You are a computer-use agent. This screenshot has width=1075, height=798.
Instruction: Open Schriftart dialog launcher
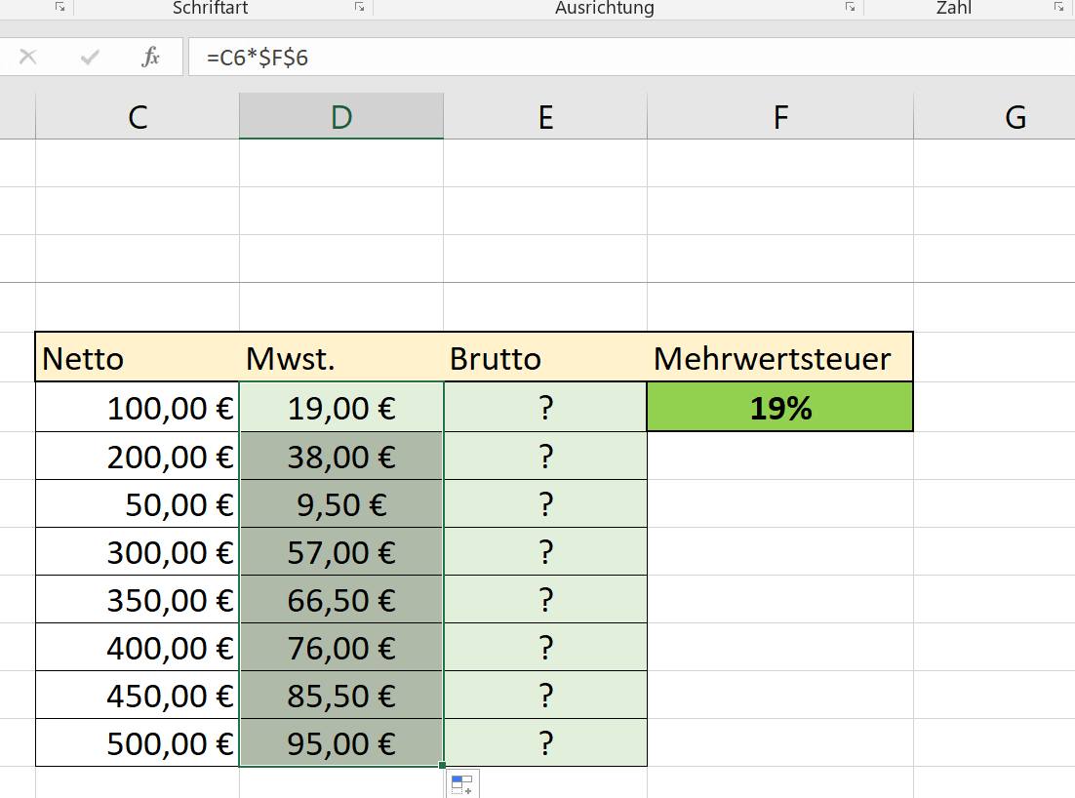coord(359,7)
